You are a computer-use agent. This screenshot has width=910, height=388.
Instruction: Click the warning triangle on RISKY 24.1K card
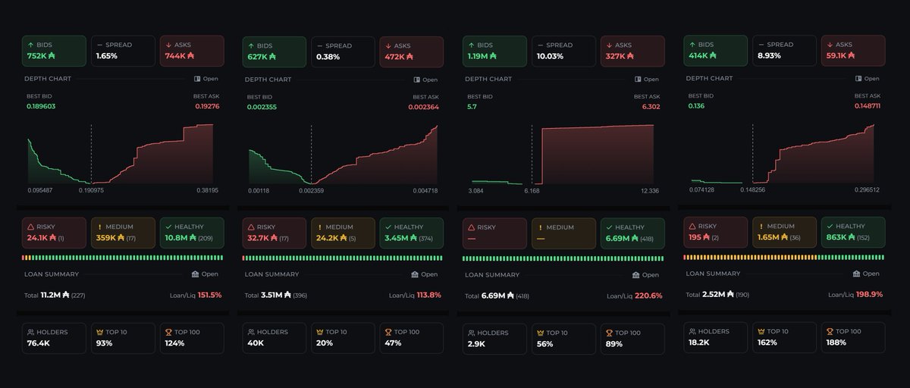click(x=30, y=227)
